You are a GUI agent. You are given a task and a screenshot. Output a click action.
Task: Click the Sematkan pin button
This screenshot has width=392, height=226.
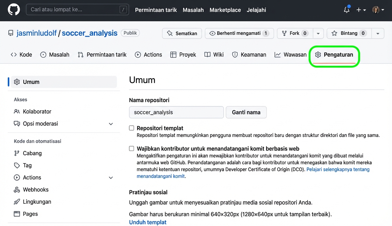click(x=182, y=33)
